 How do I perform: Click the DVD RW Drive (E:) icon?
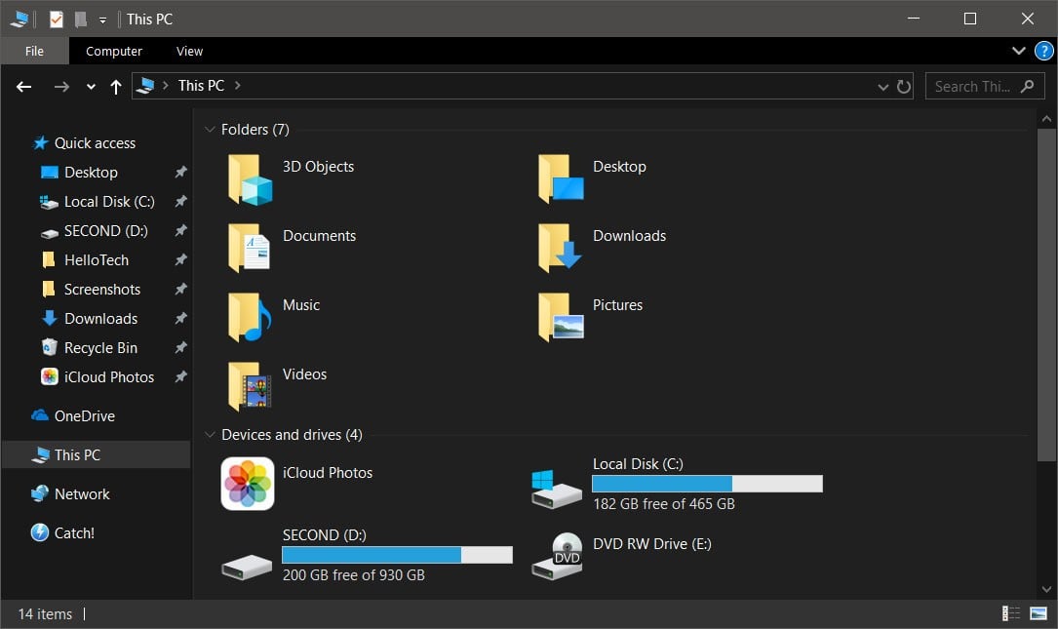pos(557,555)
